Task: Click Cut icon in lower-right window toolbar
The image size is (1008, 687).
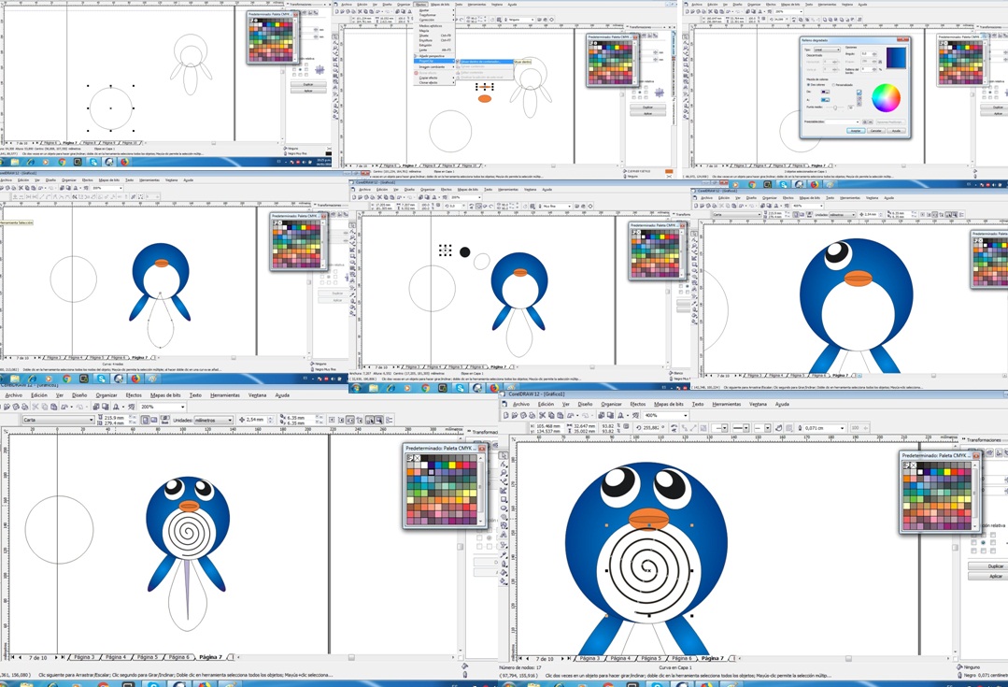Action: (542, 416)
